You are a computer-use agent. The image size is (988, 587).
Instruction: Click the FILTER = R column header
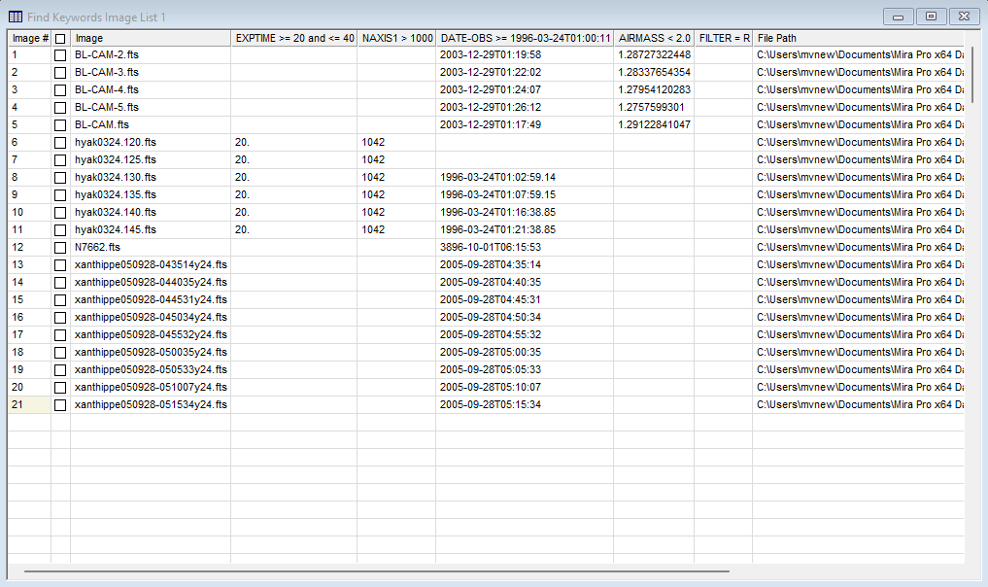click(x=724, y=38)
